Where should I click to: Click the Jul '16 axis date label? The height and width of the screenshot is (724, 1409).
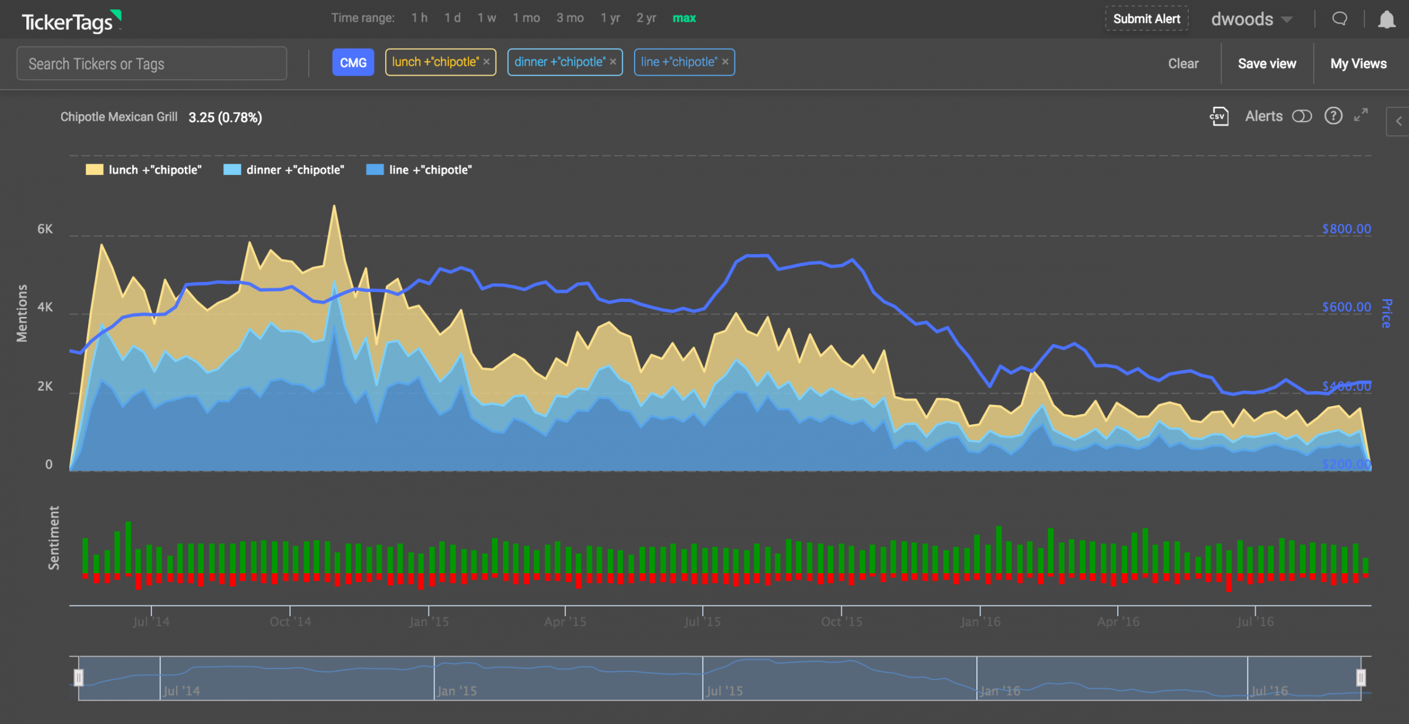(1255, 621)
